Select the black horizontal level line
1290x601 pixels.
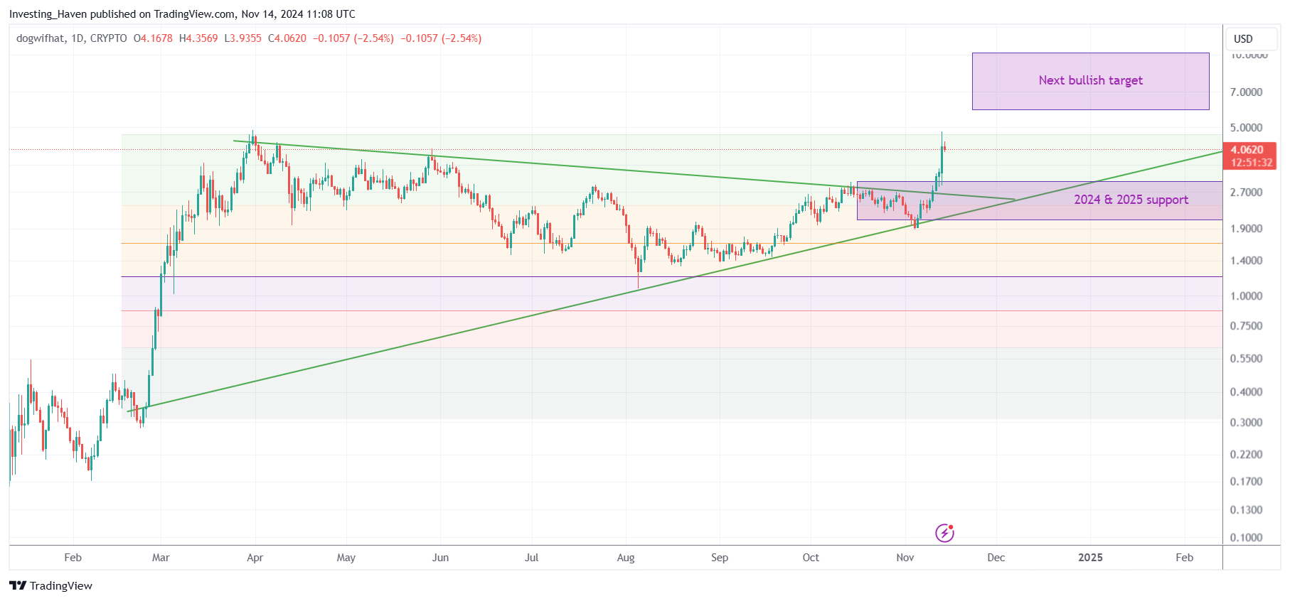tap(672, 276)
